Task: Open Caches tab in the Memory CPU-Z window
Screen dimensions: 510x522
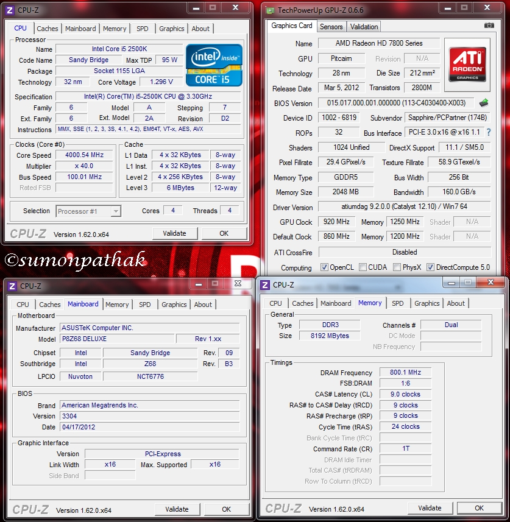Action: [x=302, y=303]
